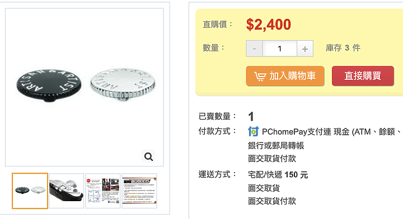The image size is (403, 219).
Task: Click the black ARTISAN shutter button in image
Action: [49, 85]
